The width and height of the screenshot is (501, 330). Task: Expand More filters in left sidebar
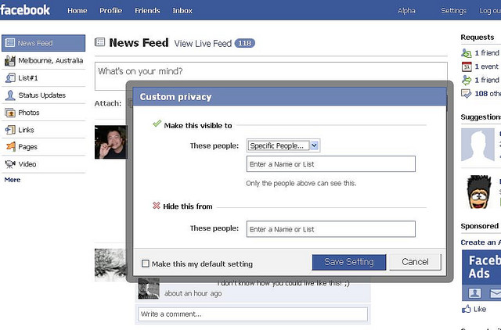click(x=13, y=180)
